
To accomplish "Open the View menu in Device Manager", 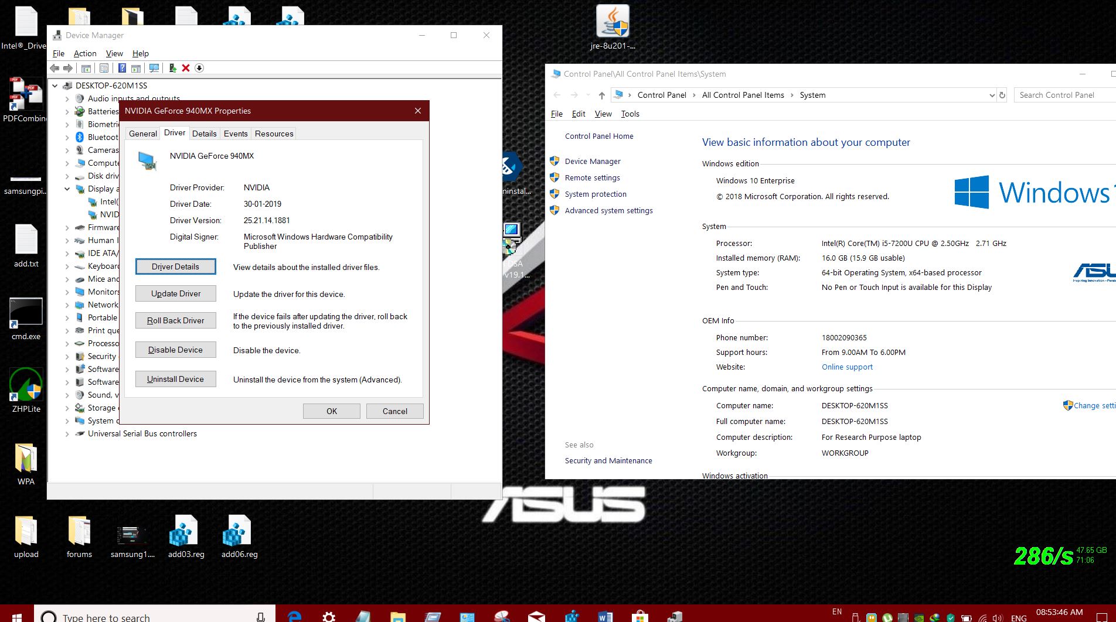I will (x=114, y=53).
